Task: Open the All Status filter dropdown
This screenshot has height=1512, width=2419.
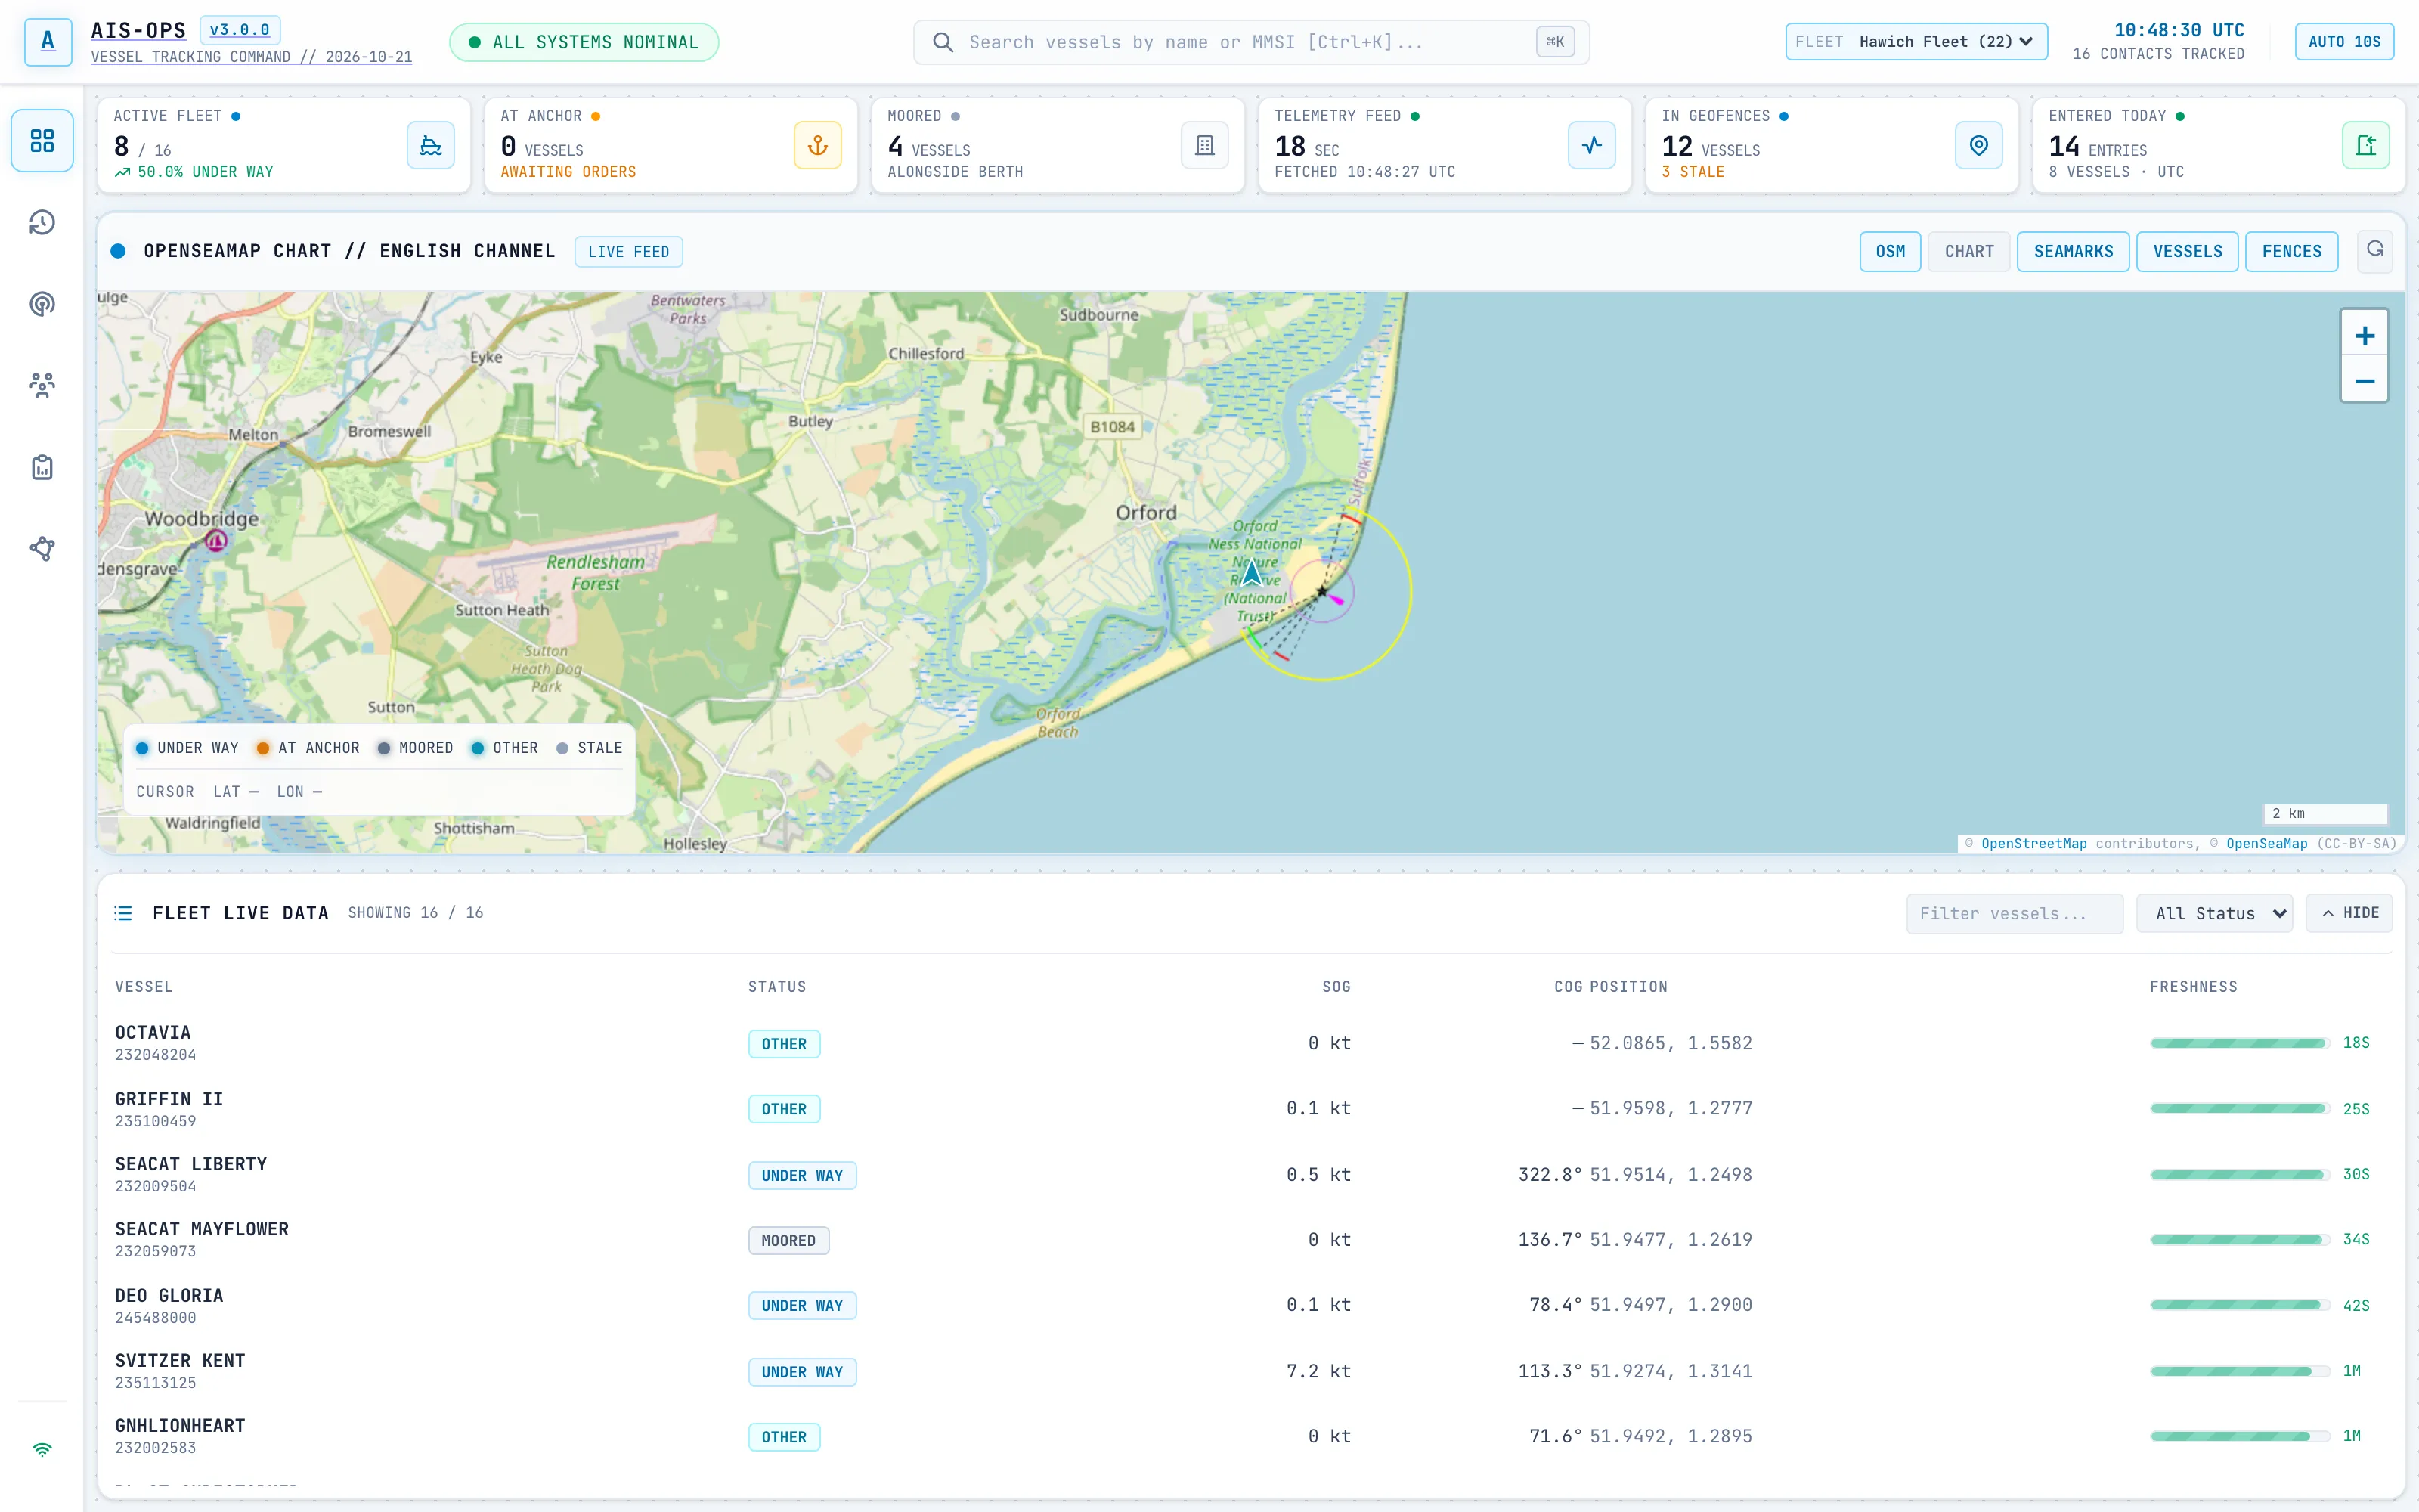Action: (x=2214, y=913)
